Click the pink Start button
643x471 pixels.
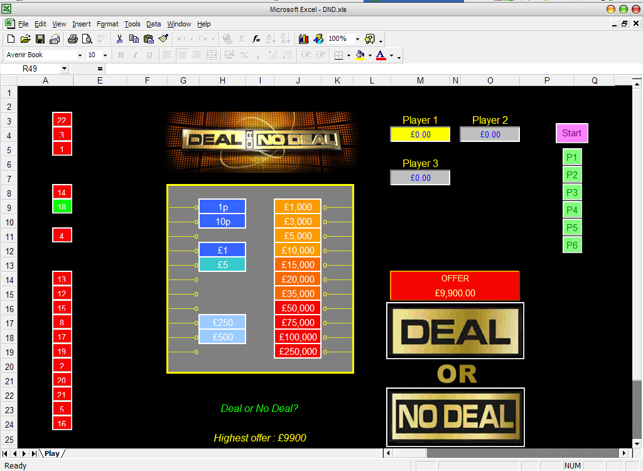pos(571,133)
